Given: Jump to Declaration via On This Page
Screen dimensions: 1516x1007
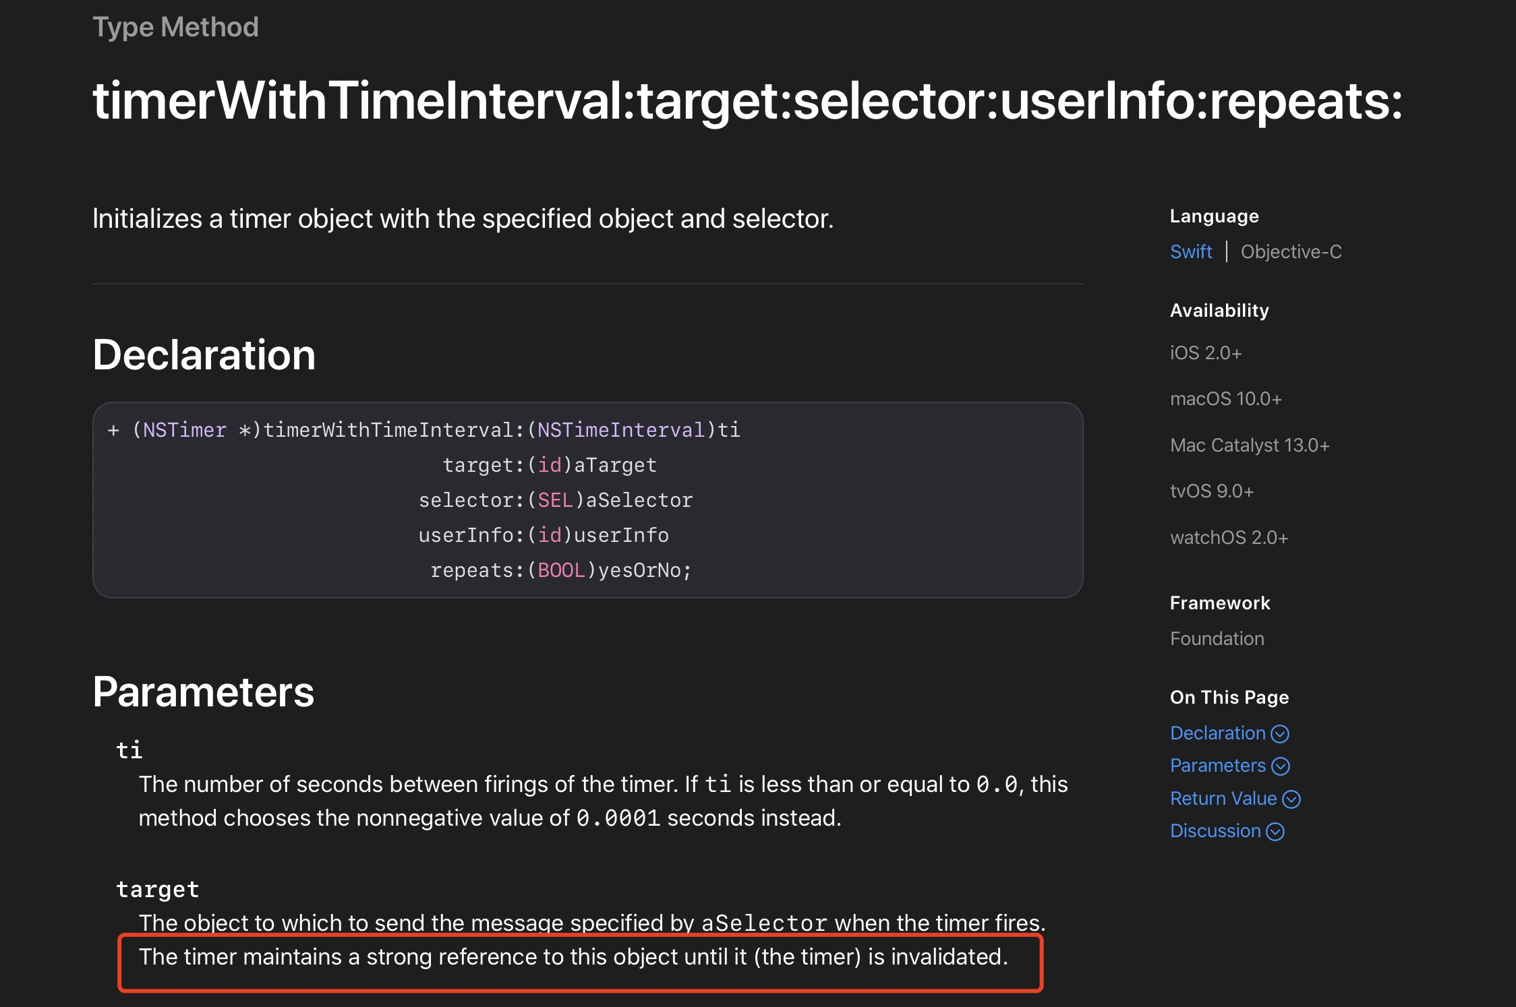Looking at the screenshot, I should 1217,733.
